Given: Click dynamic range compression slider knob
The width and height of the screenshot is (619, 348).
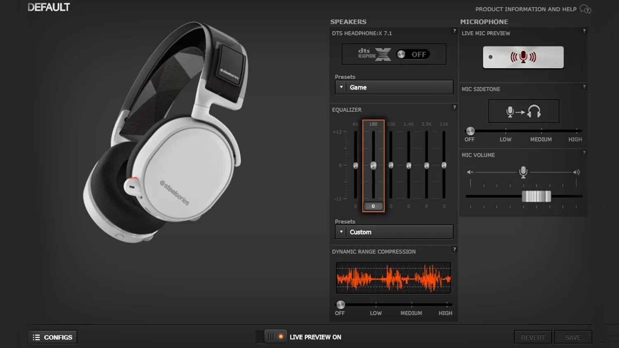Looking at the screenshot, I should coord(340,305).
